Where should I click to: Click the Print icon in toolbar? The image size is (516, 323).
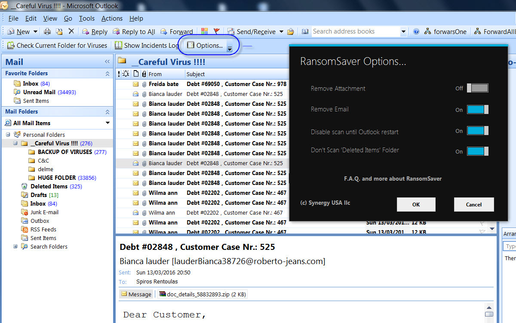click(x=47, y=31)
